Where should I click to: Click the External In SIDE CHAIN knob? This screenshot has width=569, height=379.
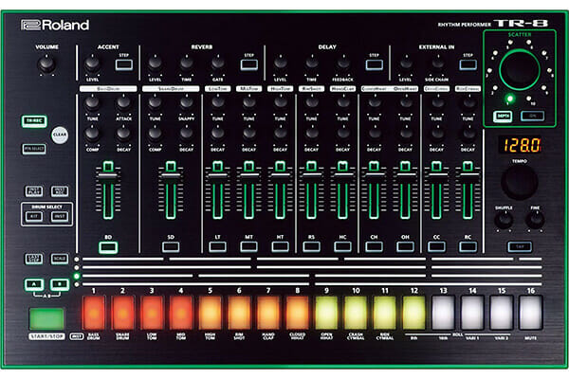coord(437,63)
